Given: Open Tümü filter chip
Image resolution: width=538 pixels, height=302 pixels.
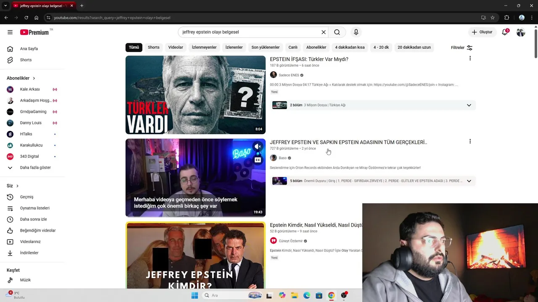Looking at the screenshot, I should tap(134, 47).
